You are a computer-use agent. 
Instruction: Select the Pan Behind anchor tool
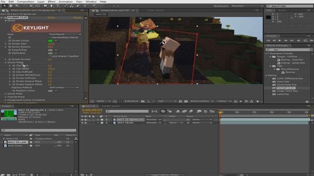(x=37, y=6)
